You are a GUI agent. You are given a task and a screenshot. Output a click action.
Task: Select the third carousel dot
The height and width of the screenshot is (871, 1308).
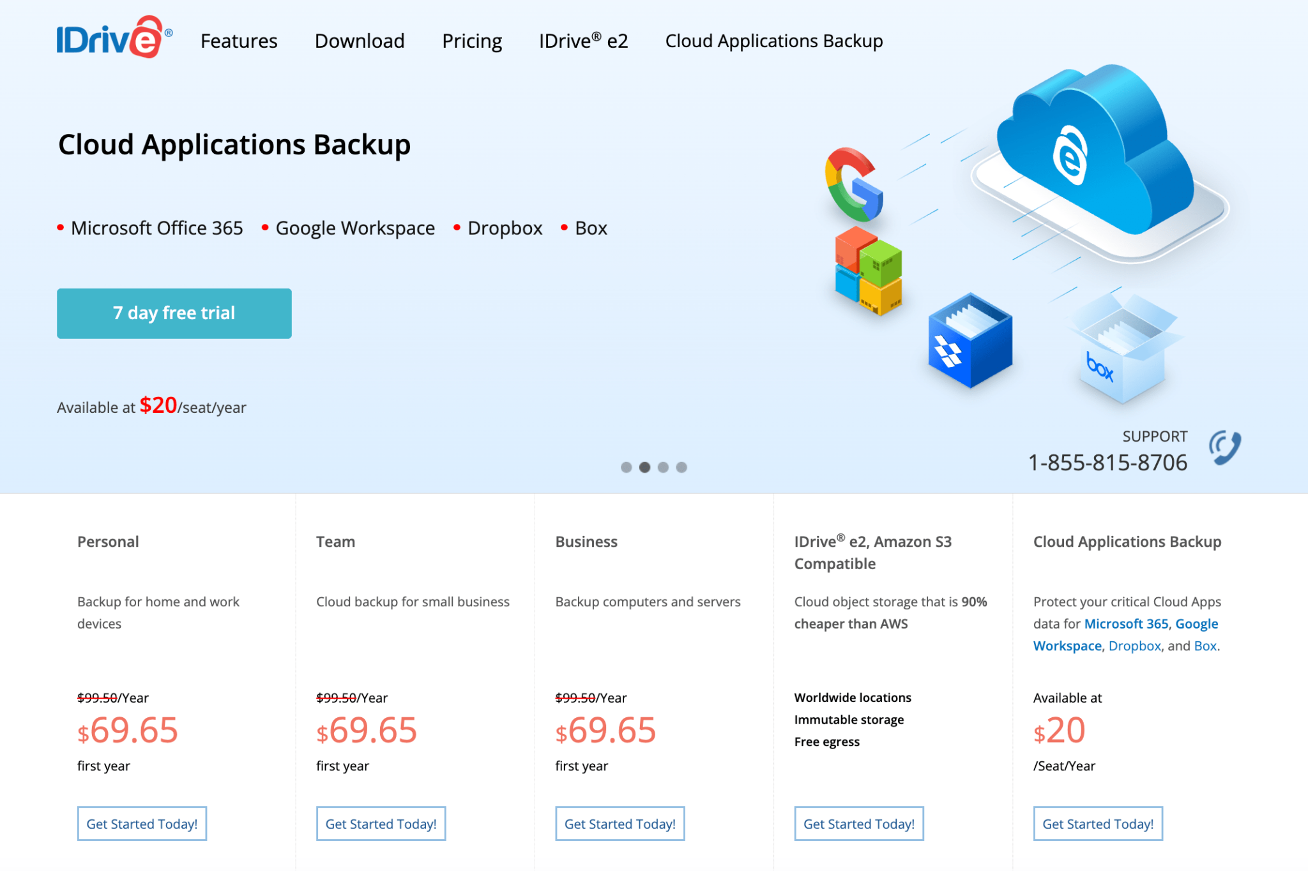point(663,467)
